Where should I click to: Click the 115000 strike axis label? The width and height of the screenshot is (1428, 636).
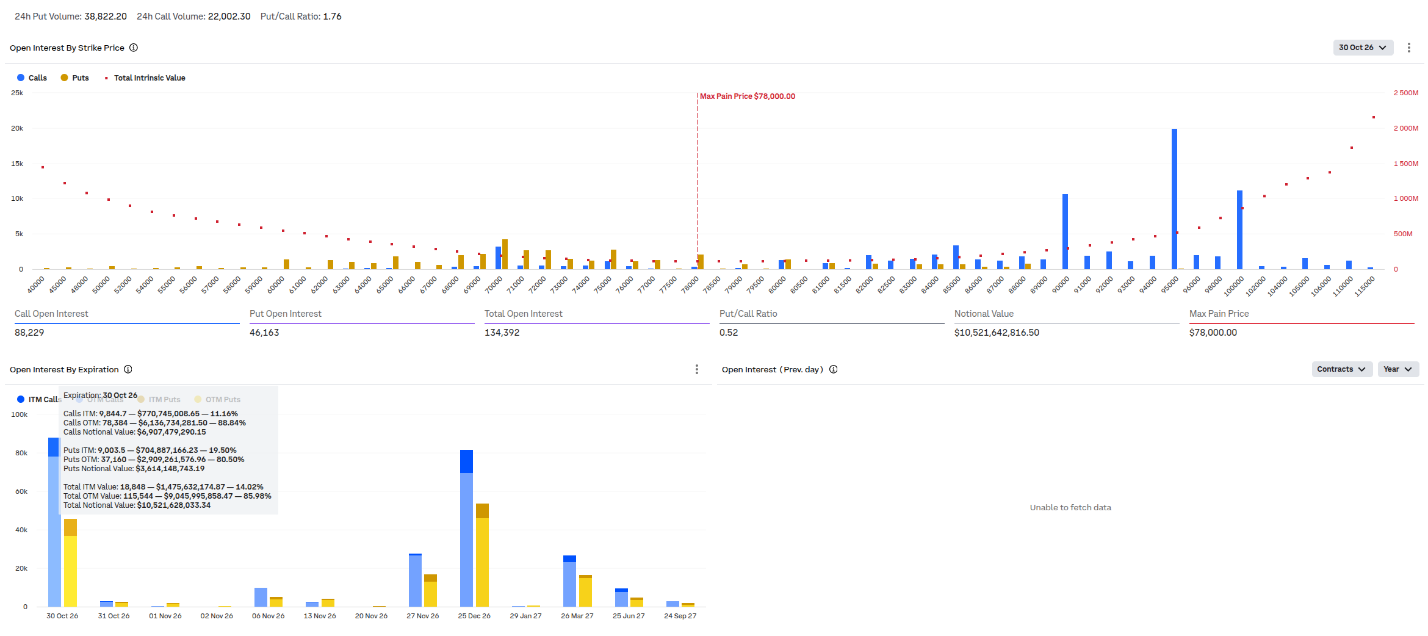coord(1365,286)
